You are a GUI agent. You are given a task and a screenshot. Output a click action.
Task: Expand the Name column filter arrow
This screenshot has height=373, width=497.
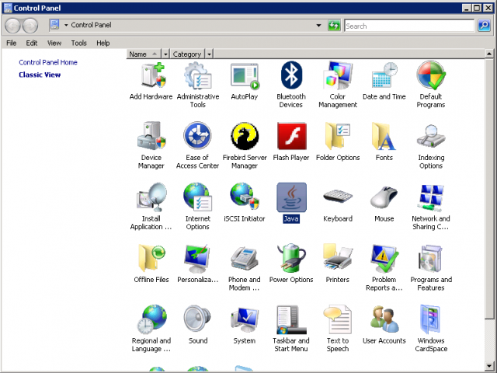165,54
